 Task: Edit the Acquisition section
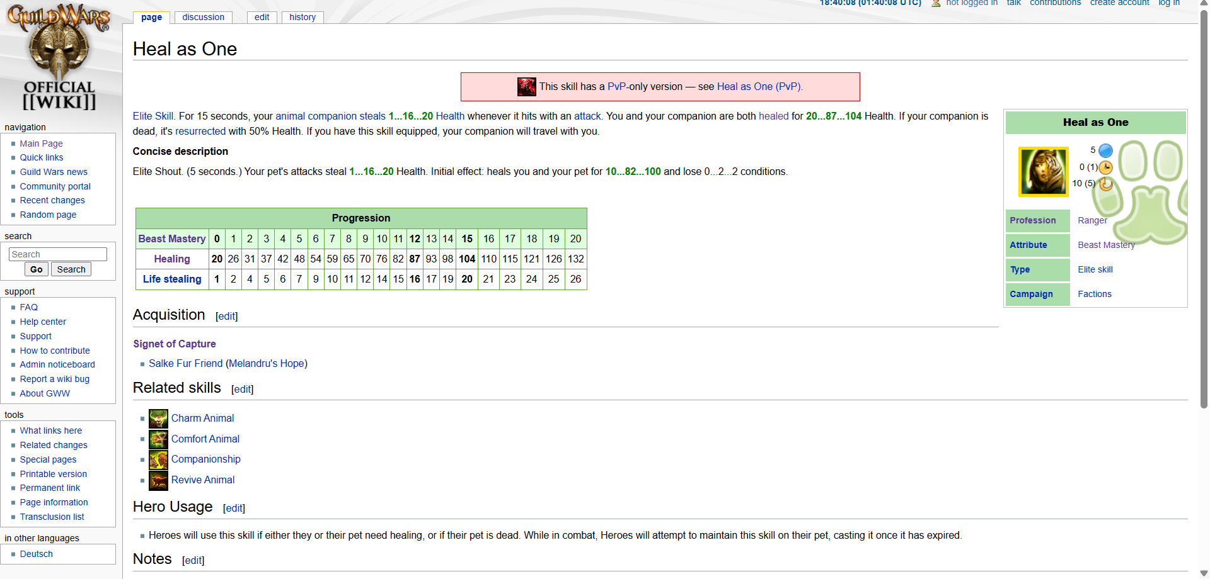pos(227,317)
